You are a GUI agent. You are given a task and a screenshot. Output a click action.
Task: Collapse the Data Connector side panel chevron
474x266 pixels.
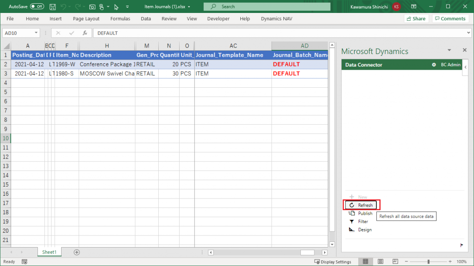466,67
